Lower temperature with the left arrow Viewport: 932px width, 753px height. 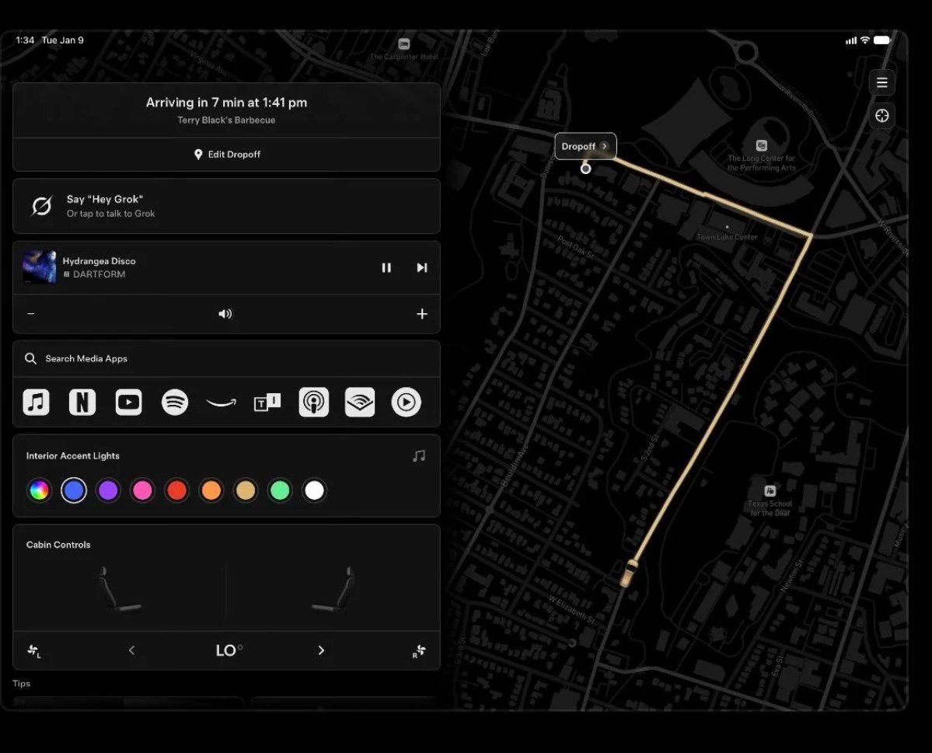[132, 650]
